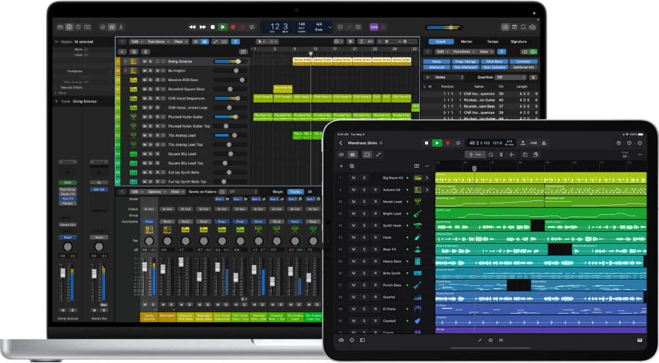Select the Loop tool on iPad toolbar
Viewport: 659px width, 363px height.
click(x=491, y=155)
